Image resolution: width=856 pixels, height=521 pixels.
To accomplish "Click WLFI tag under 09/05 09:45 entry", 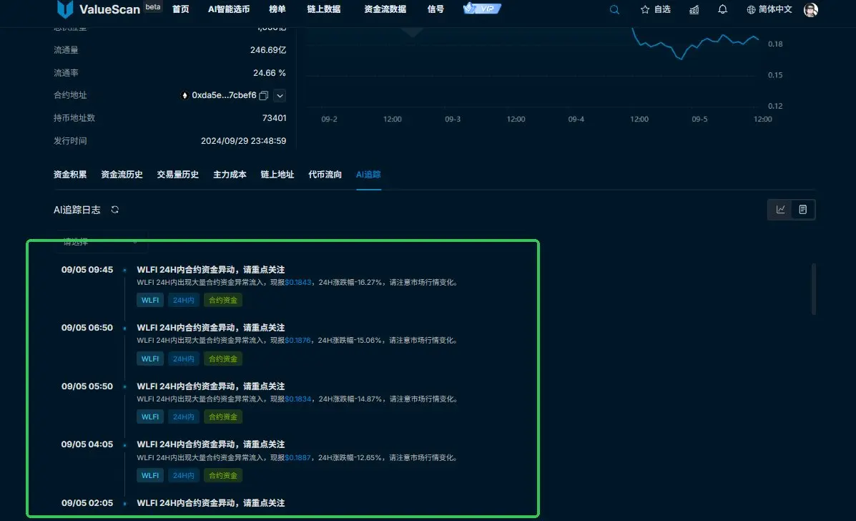I will point(150,301).
